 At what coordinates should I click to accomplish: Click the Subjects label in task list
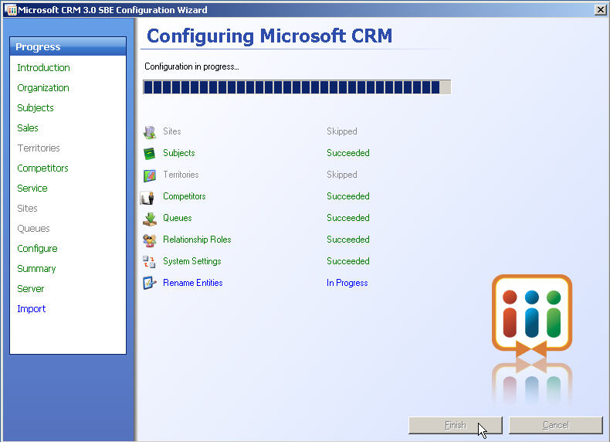click(x=179, y=153)
